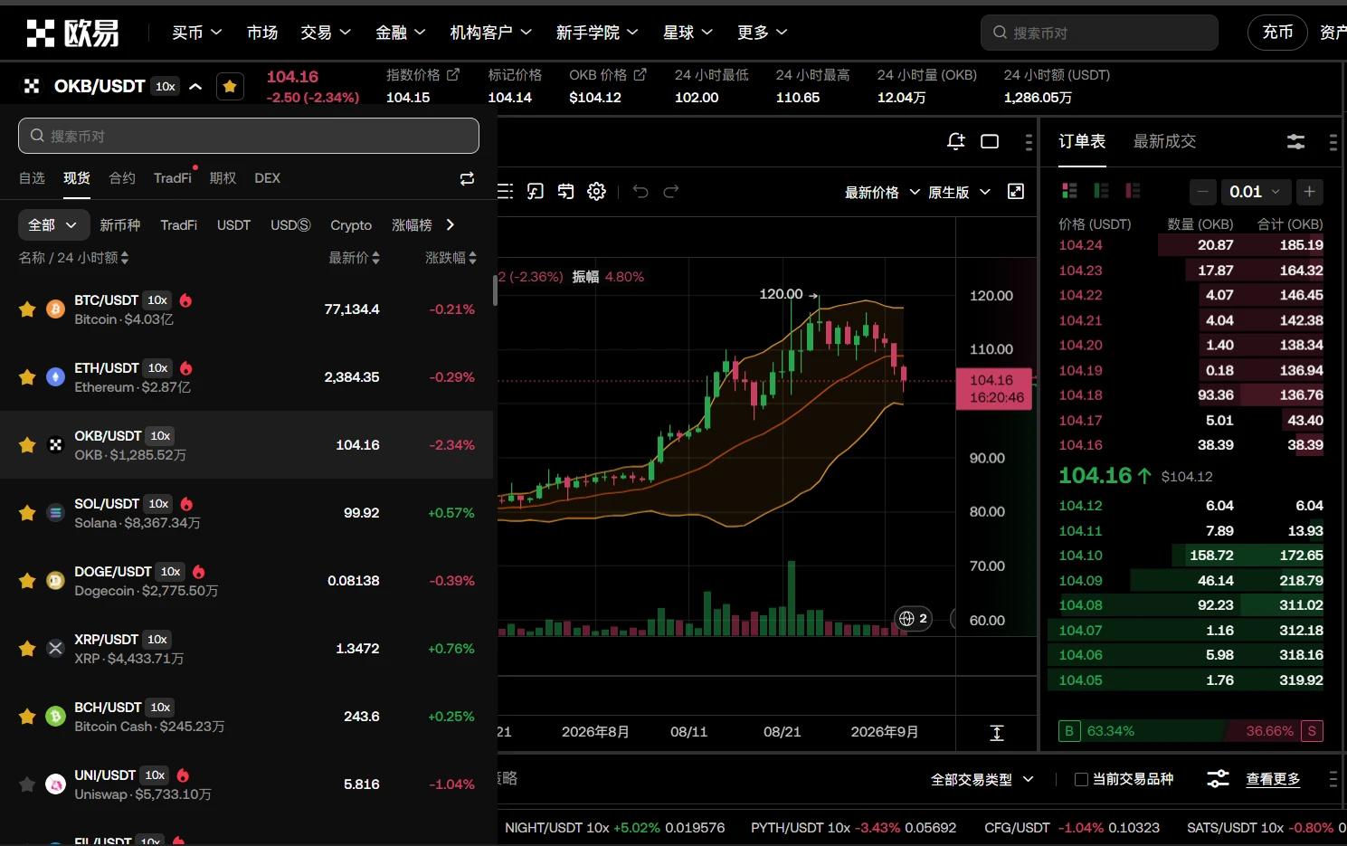Open the 指数价格 external link icon
The width and height of the screenshot is (1347, 846).
click(x=453, y=75)
